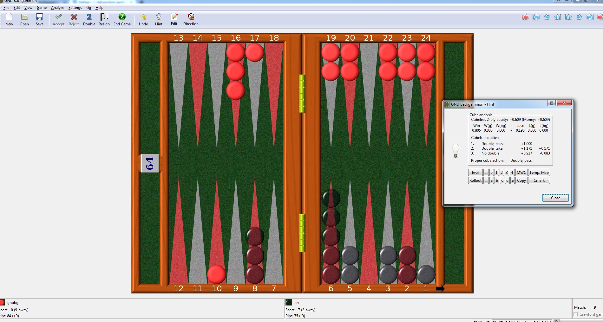Close the Hint dialog with Close button

tap(555, 198)
